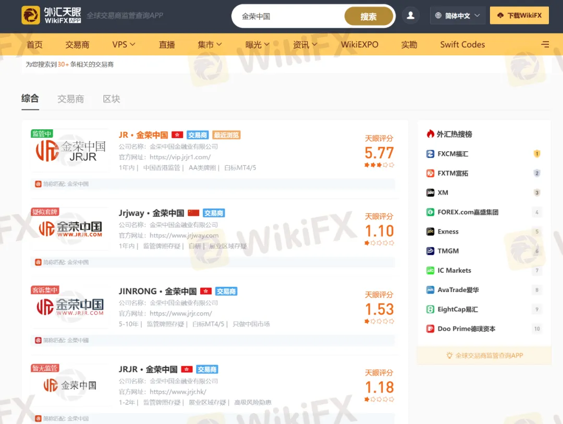Expand the 曝光 navigation dropdown
This screenshot has height=424, width=563.
257,44
